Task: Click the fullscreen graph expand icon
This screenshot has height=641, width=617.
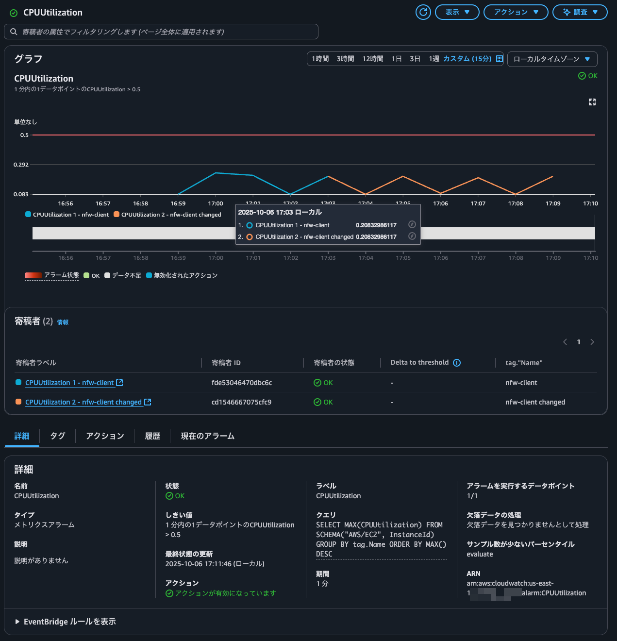Action: click(x=592, y=102)
